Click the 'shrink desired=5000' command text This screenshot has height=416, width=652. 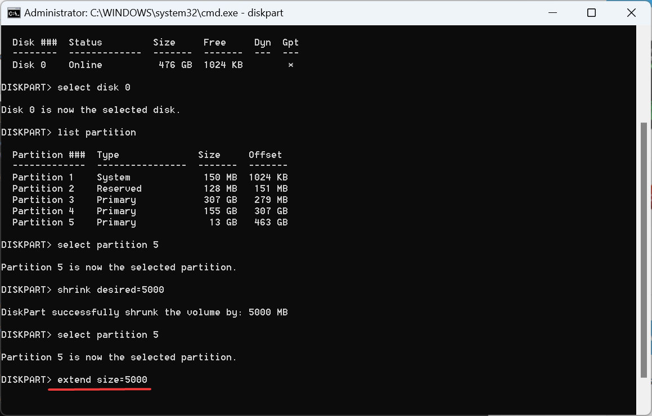(x=111, y=290)
